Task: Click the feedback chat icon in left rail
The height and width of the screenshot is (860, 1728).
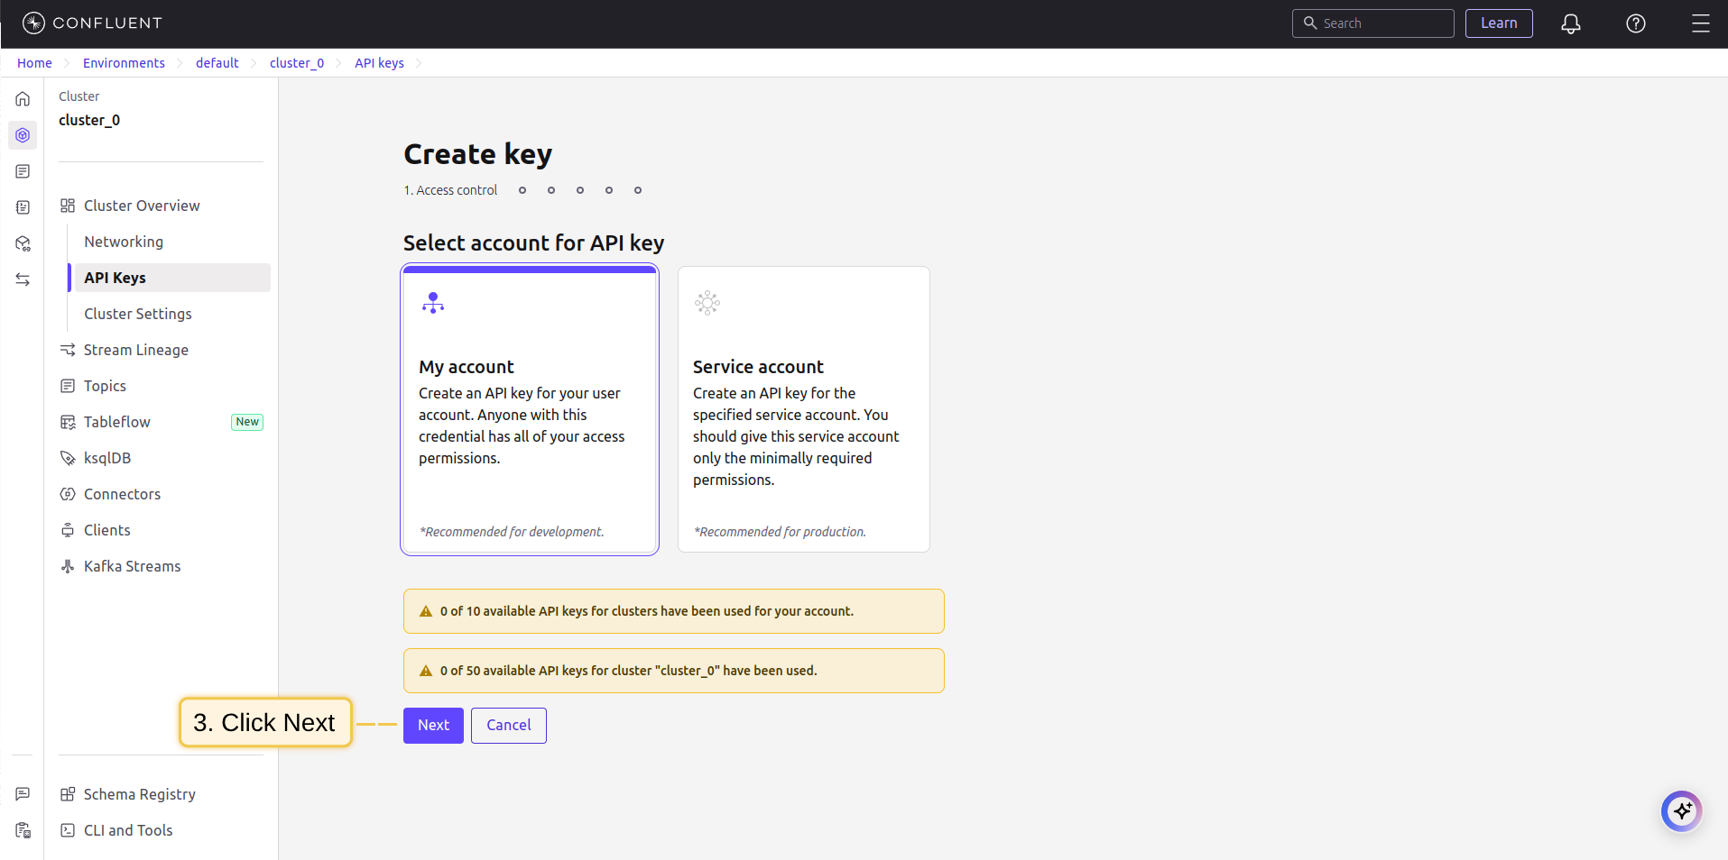Action: pyautogui.click(x=23, y=794)
